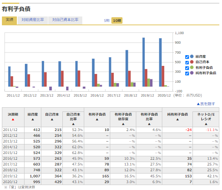Screen dimensions: 222x190
Task: Sort by 有利子負債比率 column arrow
Action: pyautogui.click(x=149, y=124)
